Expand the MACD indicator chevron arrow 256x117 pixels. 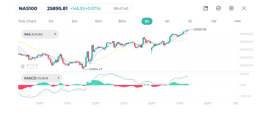pyautogui.click(x=58, y=78)
